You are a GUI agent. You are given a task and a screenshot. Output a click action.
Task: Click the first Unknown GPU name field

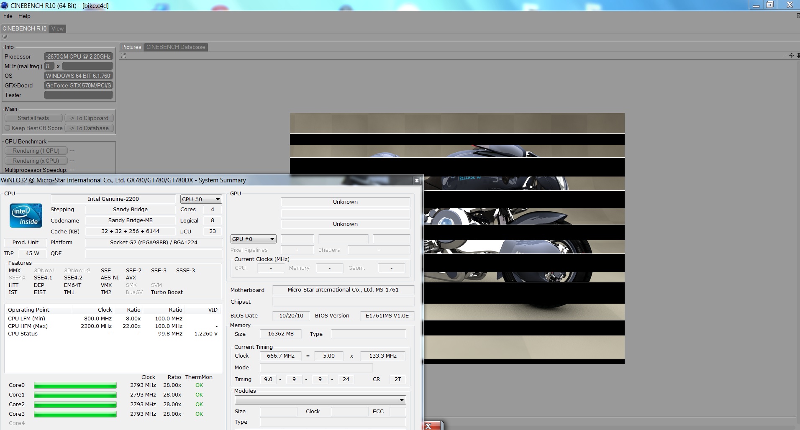click(x=345, y=202)
